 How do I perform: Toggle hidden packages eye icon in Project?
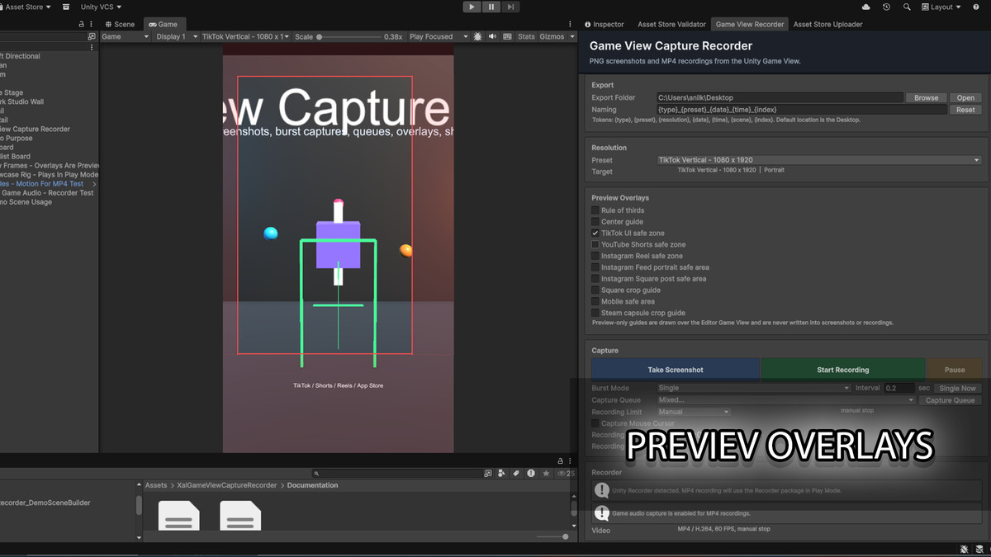pyautogui.click(x=566, y=474)
